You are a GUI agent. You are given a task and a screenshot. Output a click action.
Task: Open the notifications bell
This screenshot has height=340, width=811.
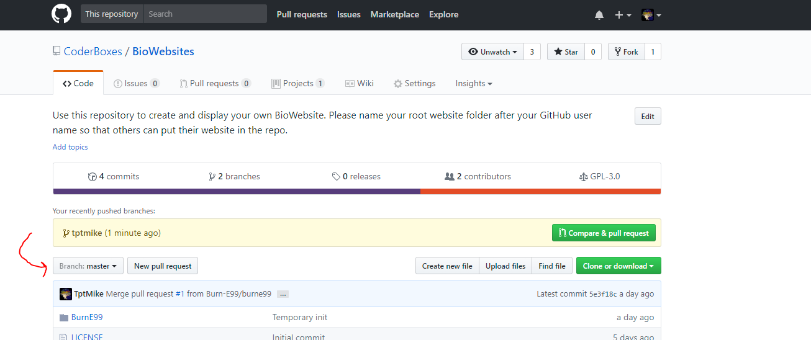click(x=599, y=15)
